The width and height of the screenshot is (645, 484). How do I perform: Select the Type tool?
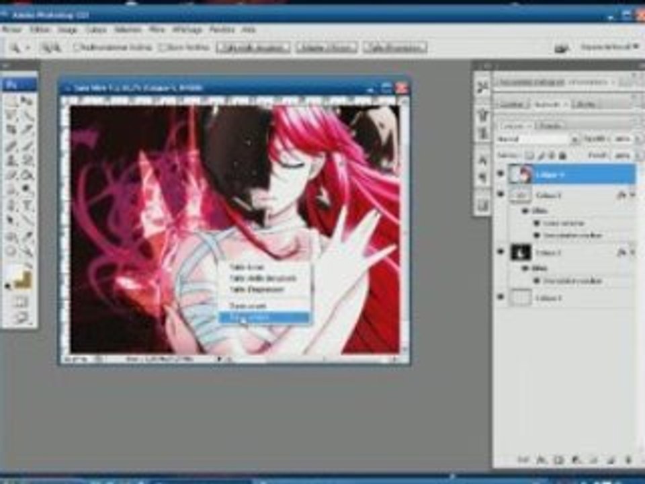tap(27, 205)
